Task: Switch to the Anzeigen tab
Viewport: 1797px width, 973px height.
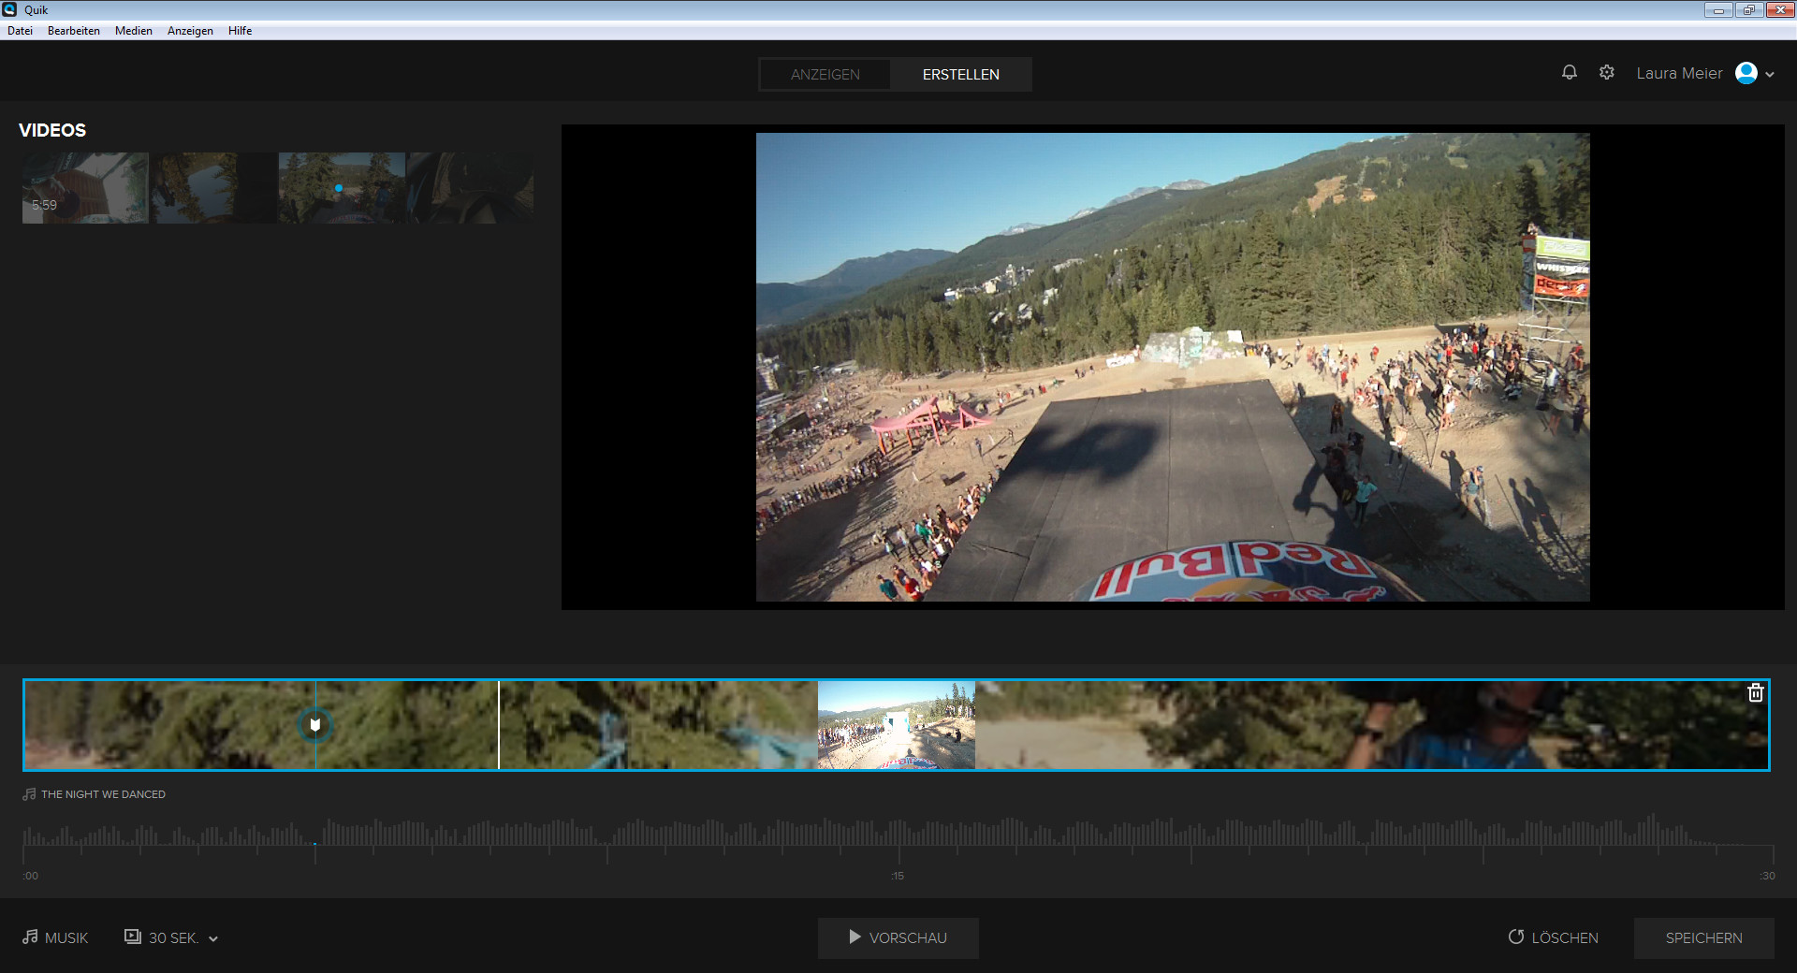Action: (825, 75)
